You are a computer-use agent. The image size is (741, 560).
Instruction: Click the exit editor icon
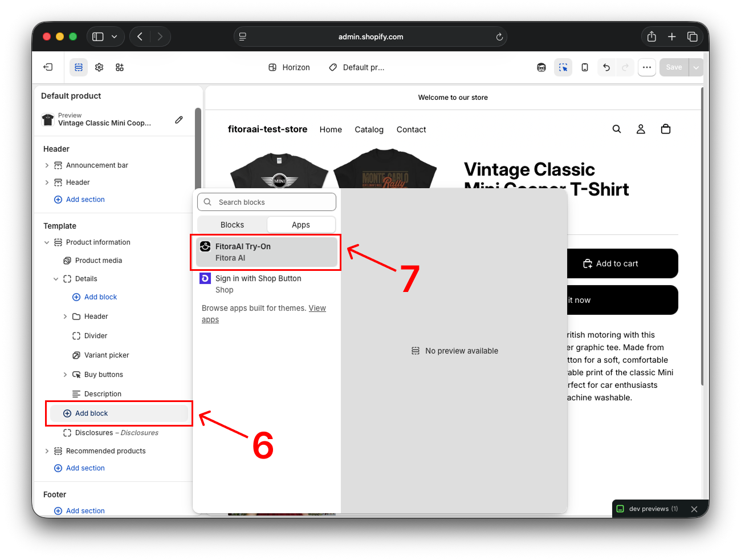tap(48, 67)
